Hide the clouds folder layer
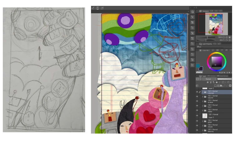Image resolution: width=238 pixels, height=141 pixels. tap(197, 126)
